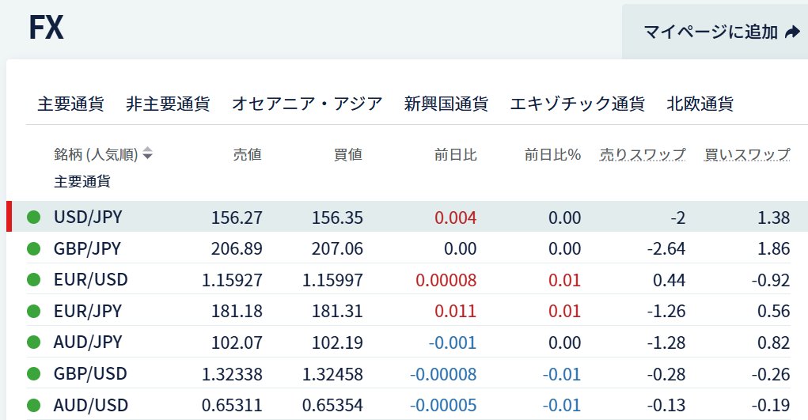808x420 pixels.
Task: Click the 買いスワップ header label
Action: coord(747,154)
